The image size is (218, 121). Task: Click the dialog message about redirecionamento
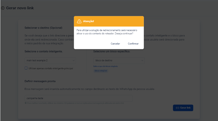click(107, 32)
